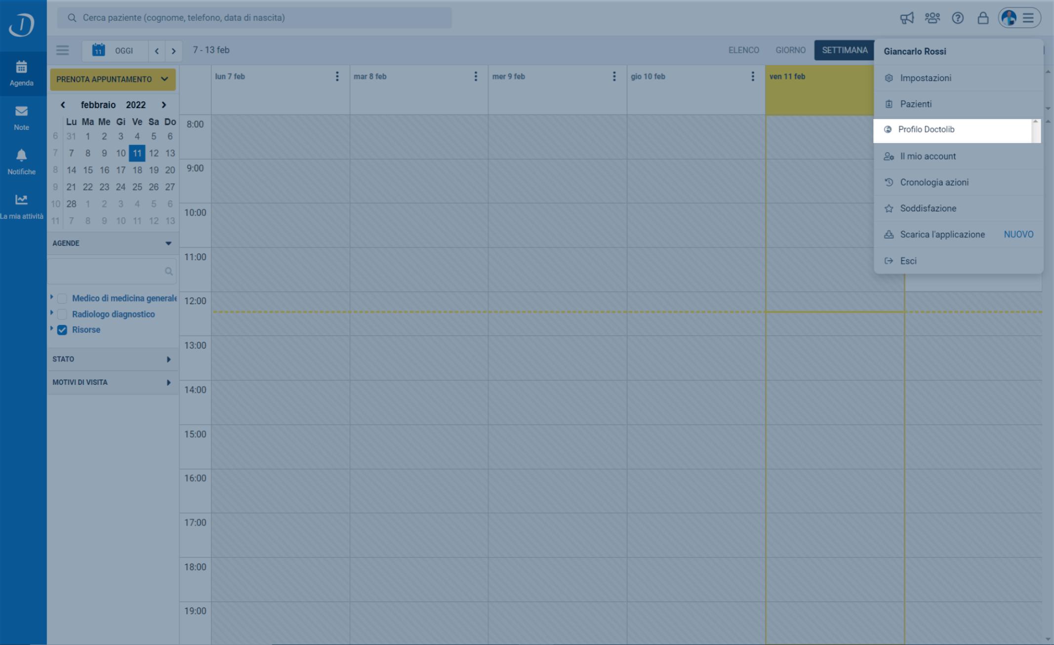This screenshot has width=1054, height=645.
Task: Click the patient search field
Action: click(x=254, y=18)
